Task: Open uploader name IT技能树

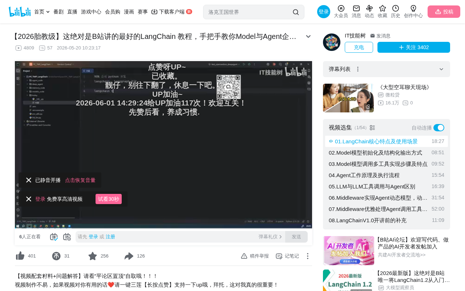Action: pos(355,36)
